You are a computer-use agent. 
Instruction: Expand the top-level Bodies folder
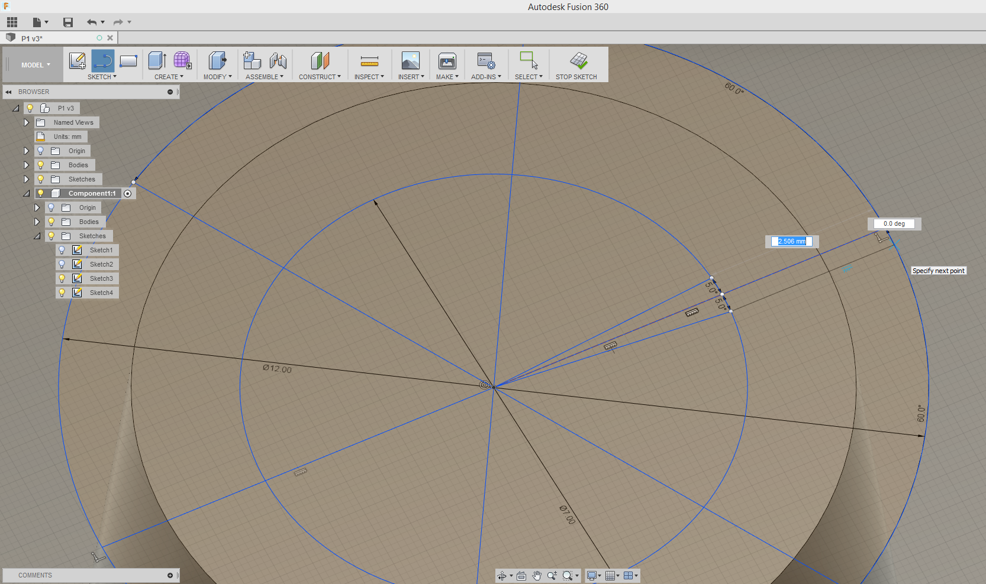[26, 165]
